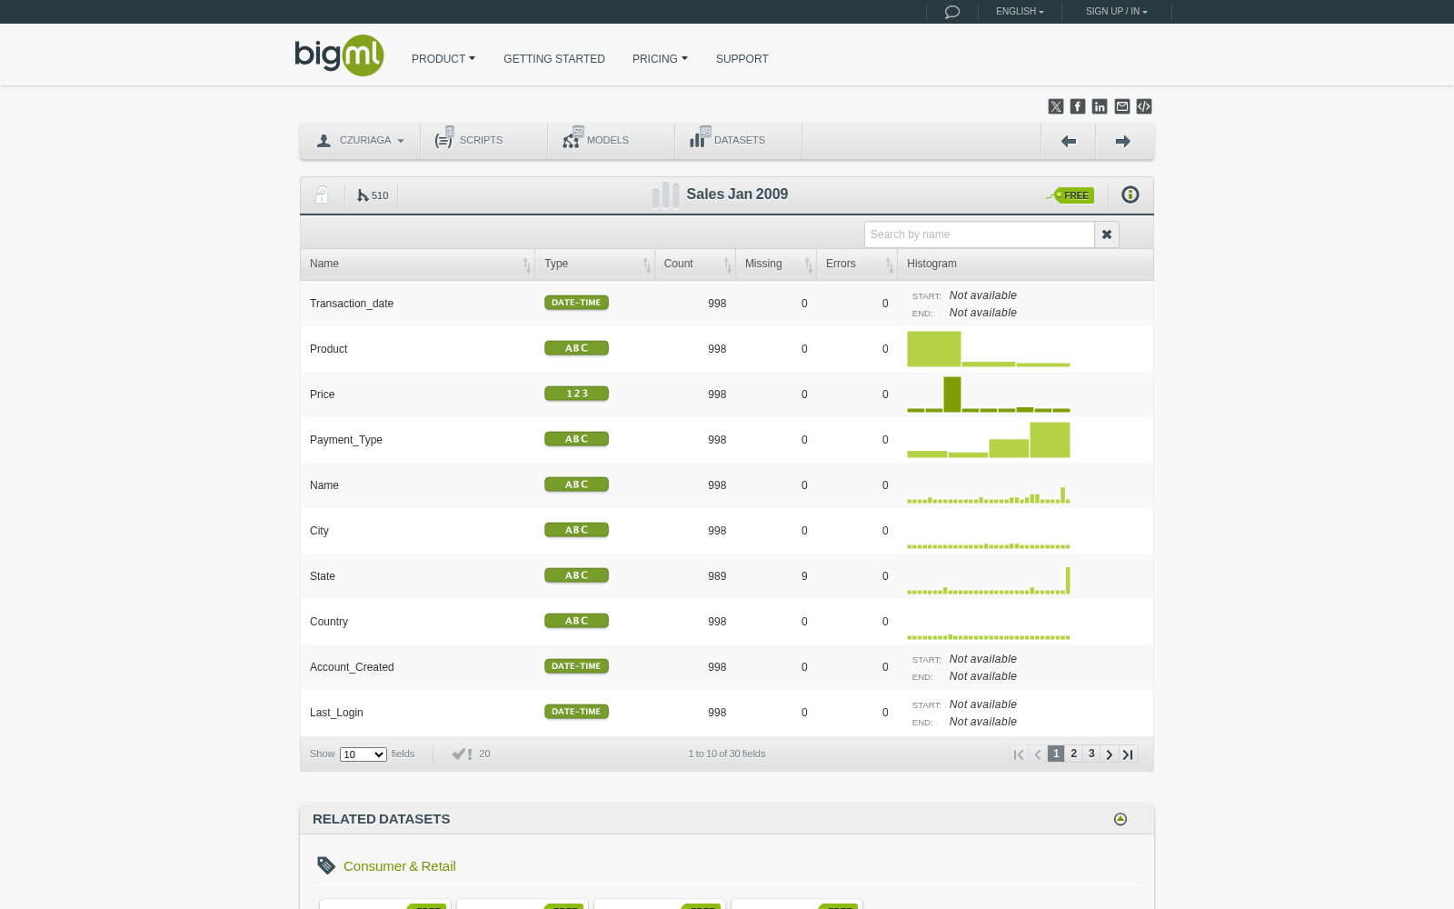
Task: Sort table by Count column
Action: [695, 264]
